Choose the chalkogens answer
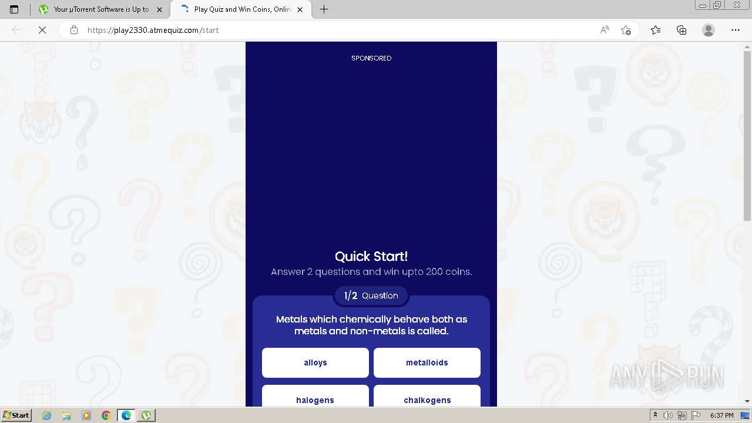 427,396
